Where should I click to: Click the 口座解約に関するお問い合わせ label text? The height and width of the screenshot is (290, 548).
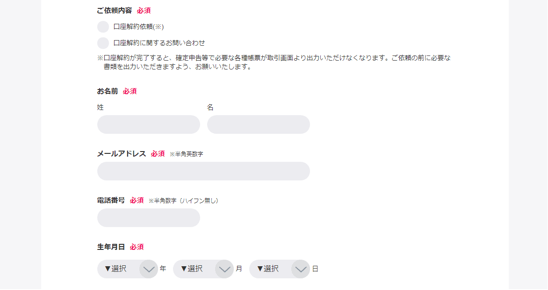[159, 43]
